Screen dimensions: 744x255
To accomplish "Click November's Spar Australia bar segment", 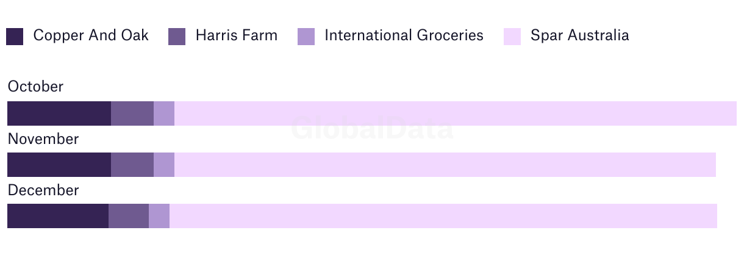I will (x=445, y=165).
